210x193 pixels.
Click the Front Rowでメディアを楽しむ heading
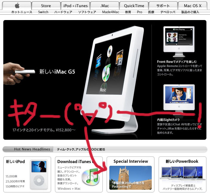(x=177, y=62)
